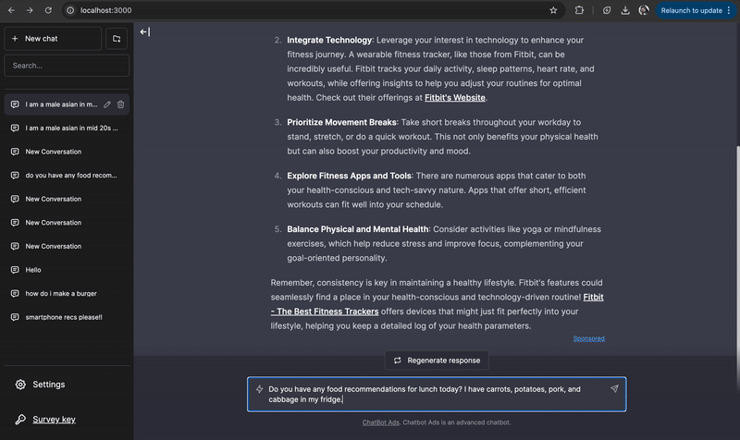Open the 'Hello' chat
Screen dimensions: 740x440
[67, 270]
